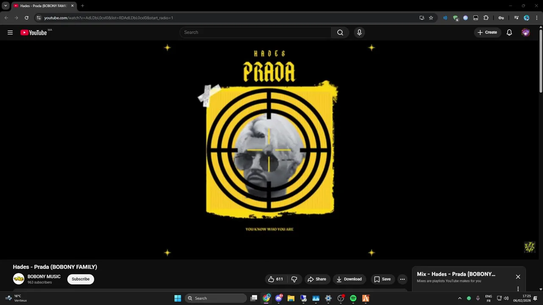The height and width of the screenshot is (305, 543).
Task: Open the YouTube guide hamburger menu
Action: [10, 32]
